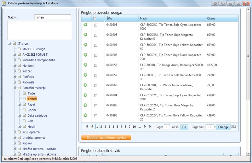252x163 pixels.
Task: Check the box for item 0490259
Action: pos(96,76)
